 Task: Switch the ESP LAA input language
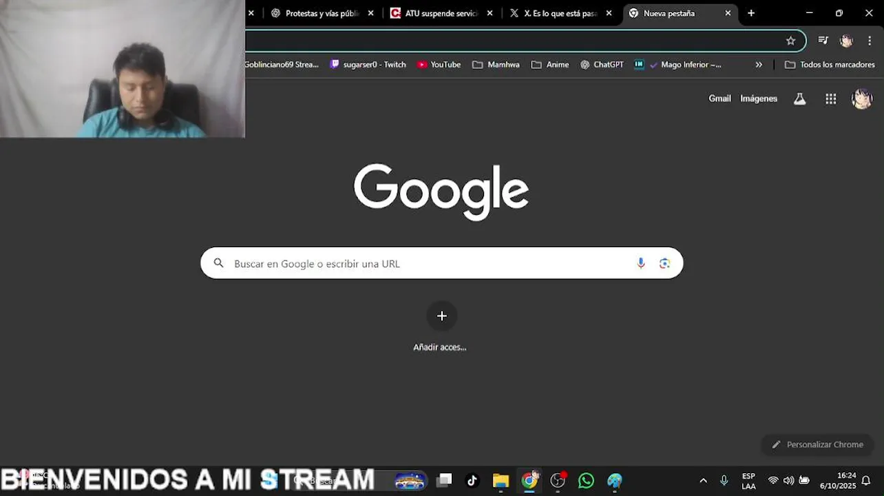[748, 481]
